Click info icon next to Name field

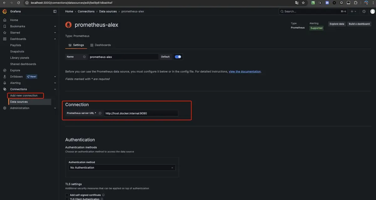click(84, 57)
